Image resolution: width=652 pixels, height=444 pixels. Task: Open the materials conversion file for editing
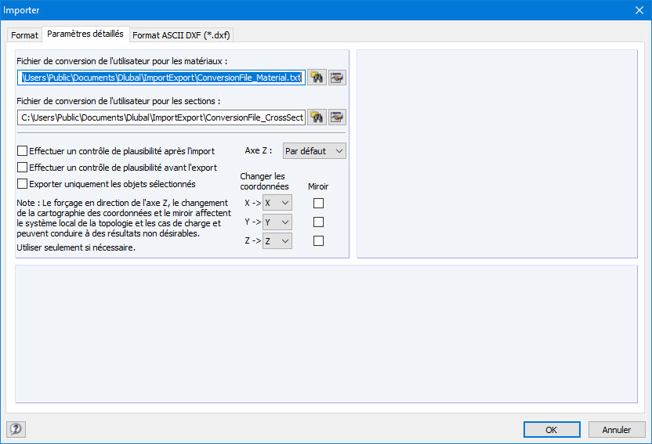pyautogui.click(x=337, y=78)
